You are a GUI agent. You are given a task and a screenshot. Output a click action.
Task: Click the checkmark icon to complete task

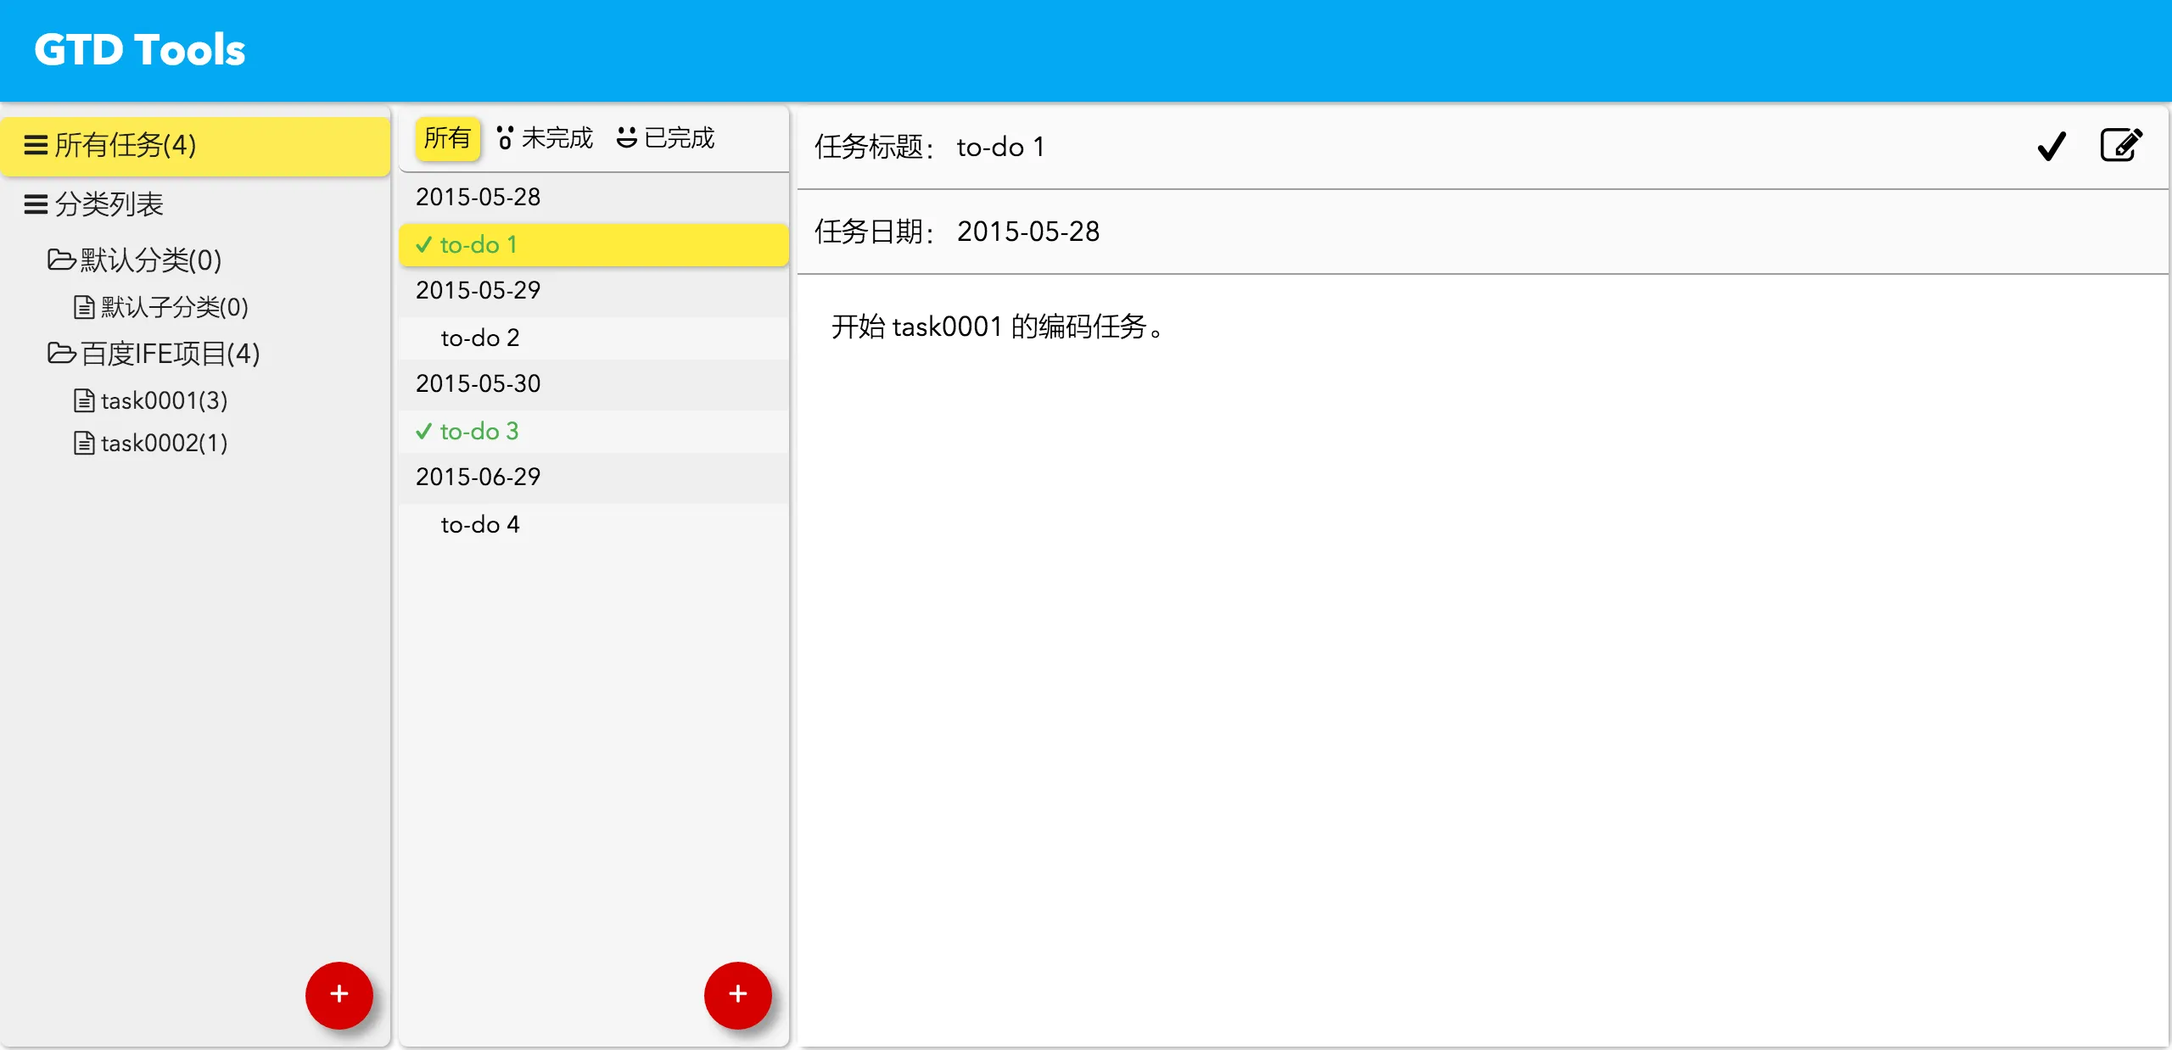coord(2051,146)
